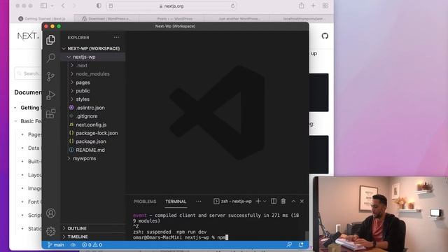Click Next.js logo in Safari page
The image size is (448, 252).
pyautogui.click(x=28, y=36)
